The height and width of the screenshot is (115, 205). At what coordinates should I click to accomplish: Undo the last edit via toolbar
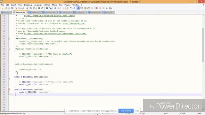(x=39, y=8)
